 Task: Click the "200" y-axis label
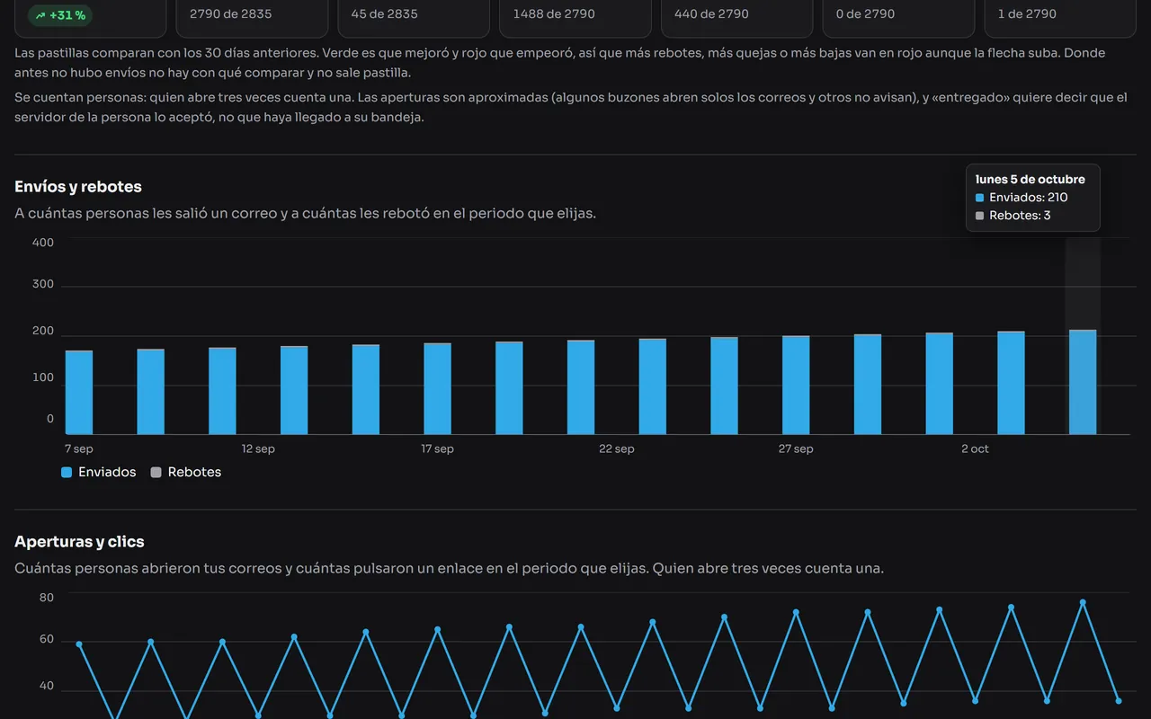coord(43,332)
